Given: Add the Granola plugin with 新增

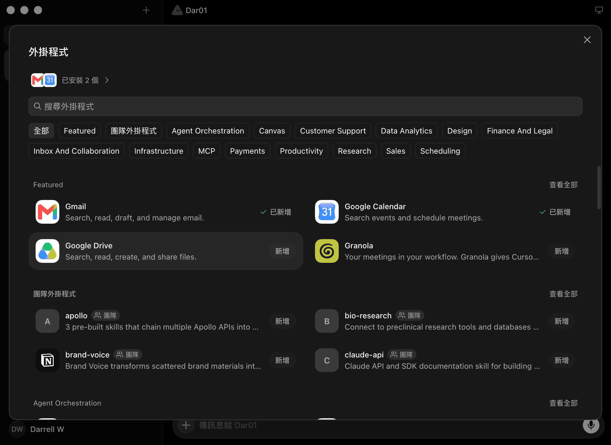Looking at the screenshot, I should pos(562,251).
